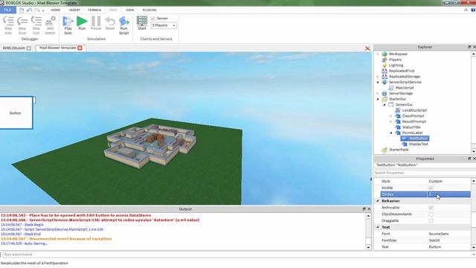Image resolution: width=476 pixels, height=268 pixels.
Task: Collapse the ServerScriptService tree node
Action: tap(378, 82)
